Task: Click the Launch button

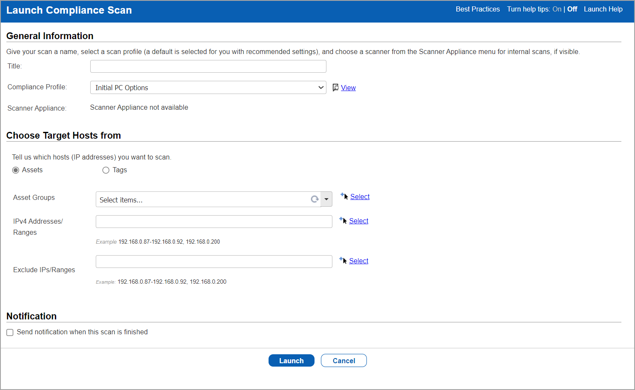Action: click(292, 360)
